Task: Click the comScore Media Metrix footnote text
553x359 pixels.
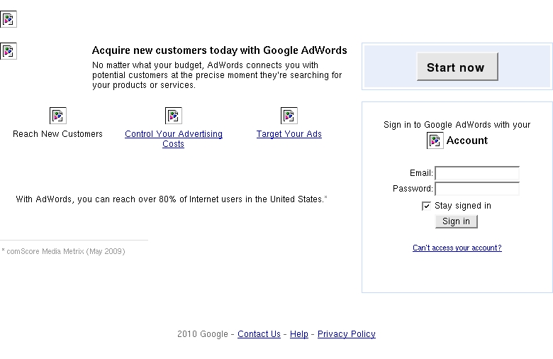Action: tap(64, 251)
